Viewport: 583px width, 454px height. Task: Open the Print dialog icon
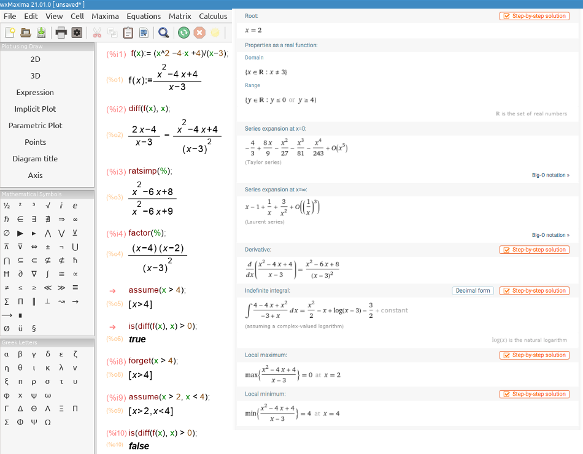pos(60,33)
